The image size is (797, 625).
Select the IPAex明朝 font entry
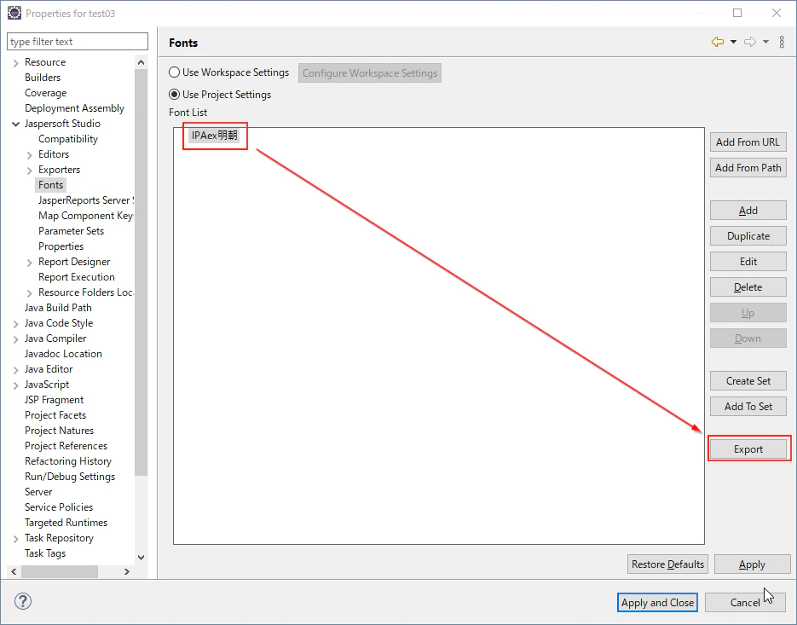[x=215, y=136]
